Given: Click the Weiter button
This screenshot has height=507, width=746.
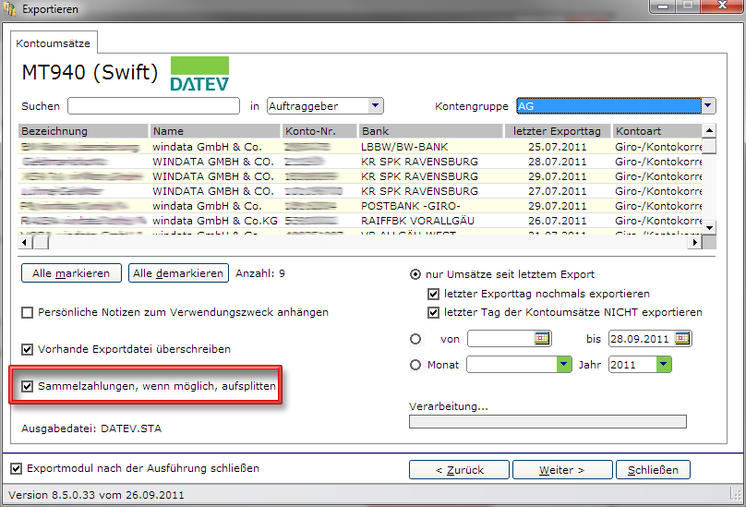Looking at the screenshot, I should tap(562, 470).
